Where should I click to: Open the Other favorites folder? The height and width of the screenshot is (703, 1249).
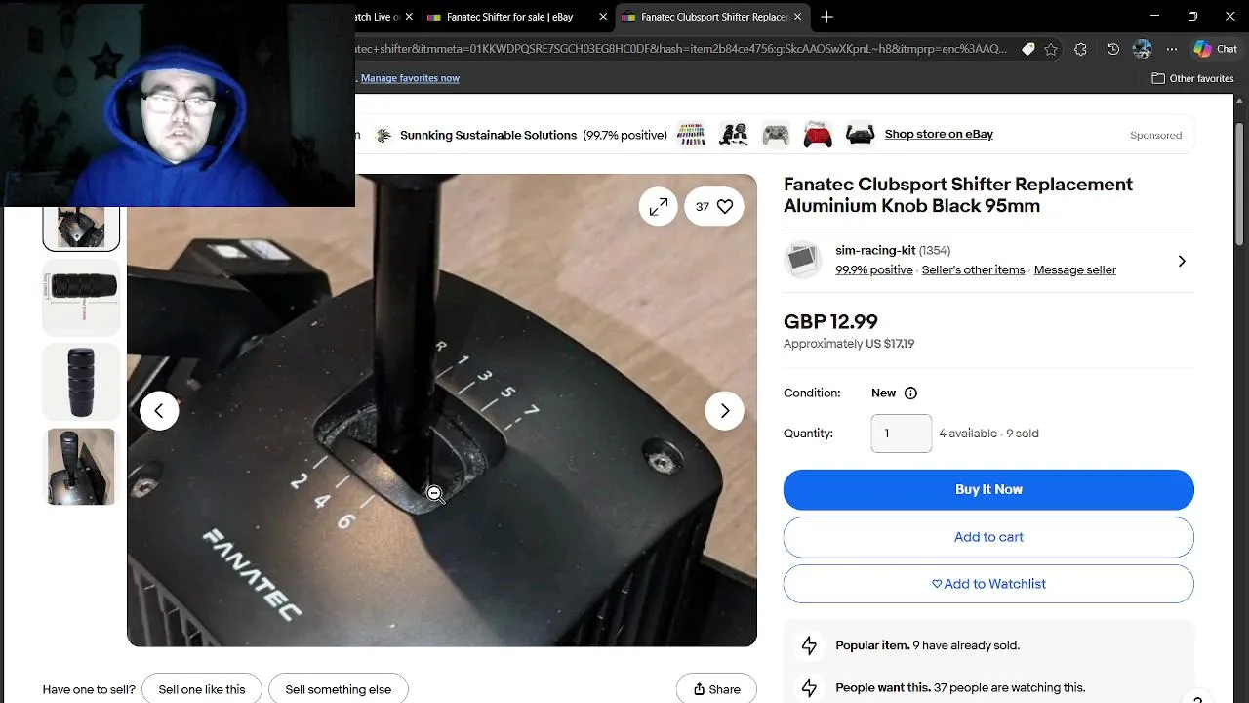tap(1192, 78)
